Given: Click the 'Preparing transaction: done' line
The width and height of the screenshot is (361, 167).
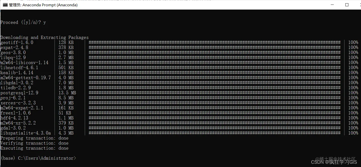Looking at the screenshot, I should [35, 138].
